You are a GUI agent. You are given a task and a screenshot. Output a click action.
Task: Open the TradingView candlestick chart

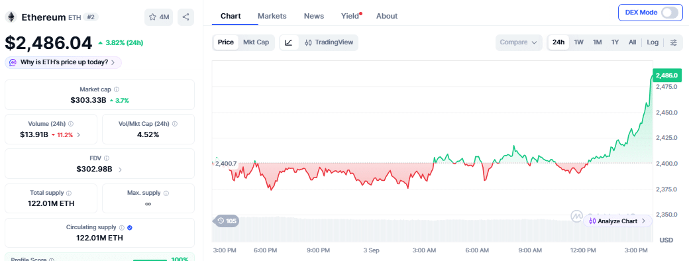tap(329, 42)
